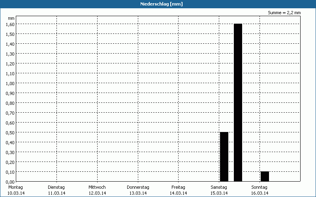Click the date 10.03.14
316x197 pixels.
[16, 193]
